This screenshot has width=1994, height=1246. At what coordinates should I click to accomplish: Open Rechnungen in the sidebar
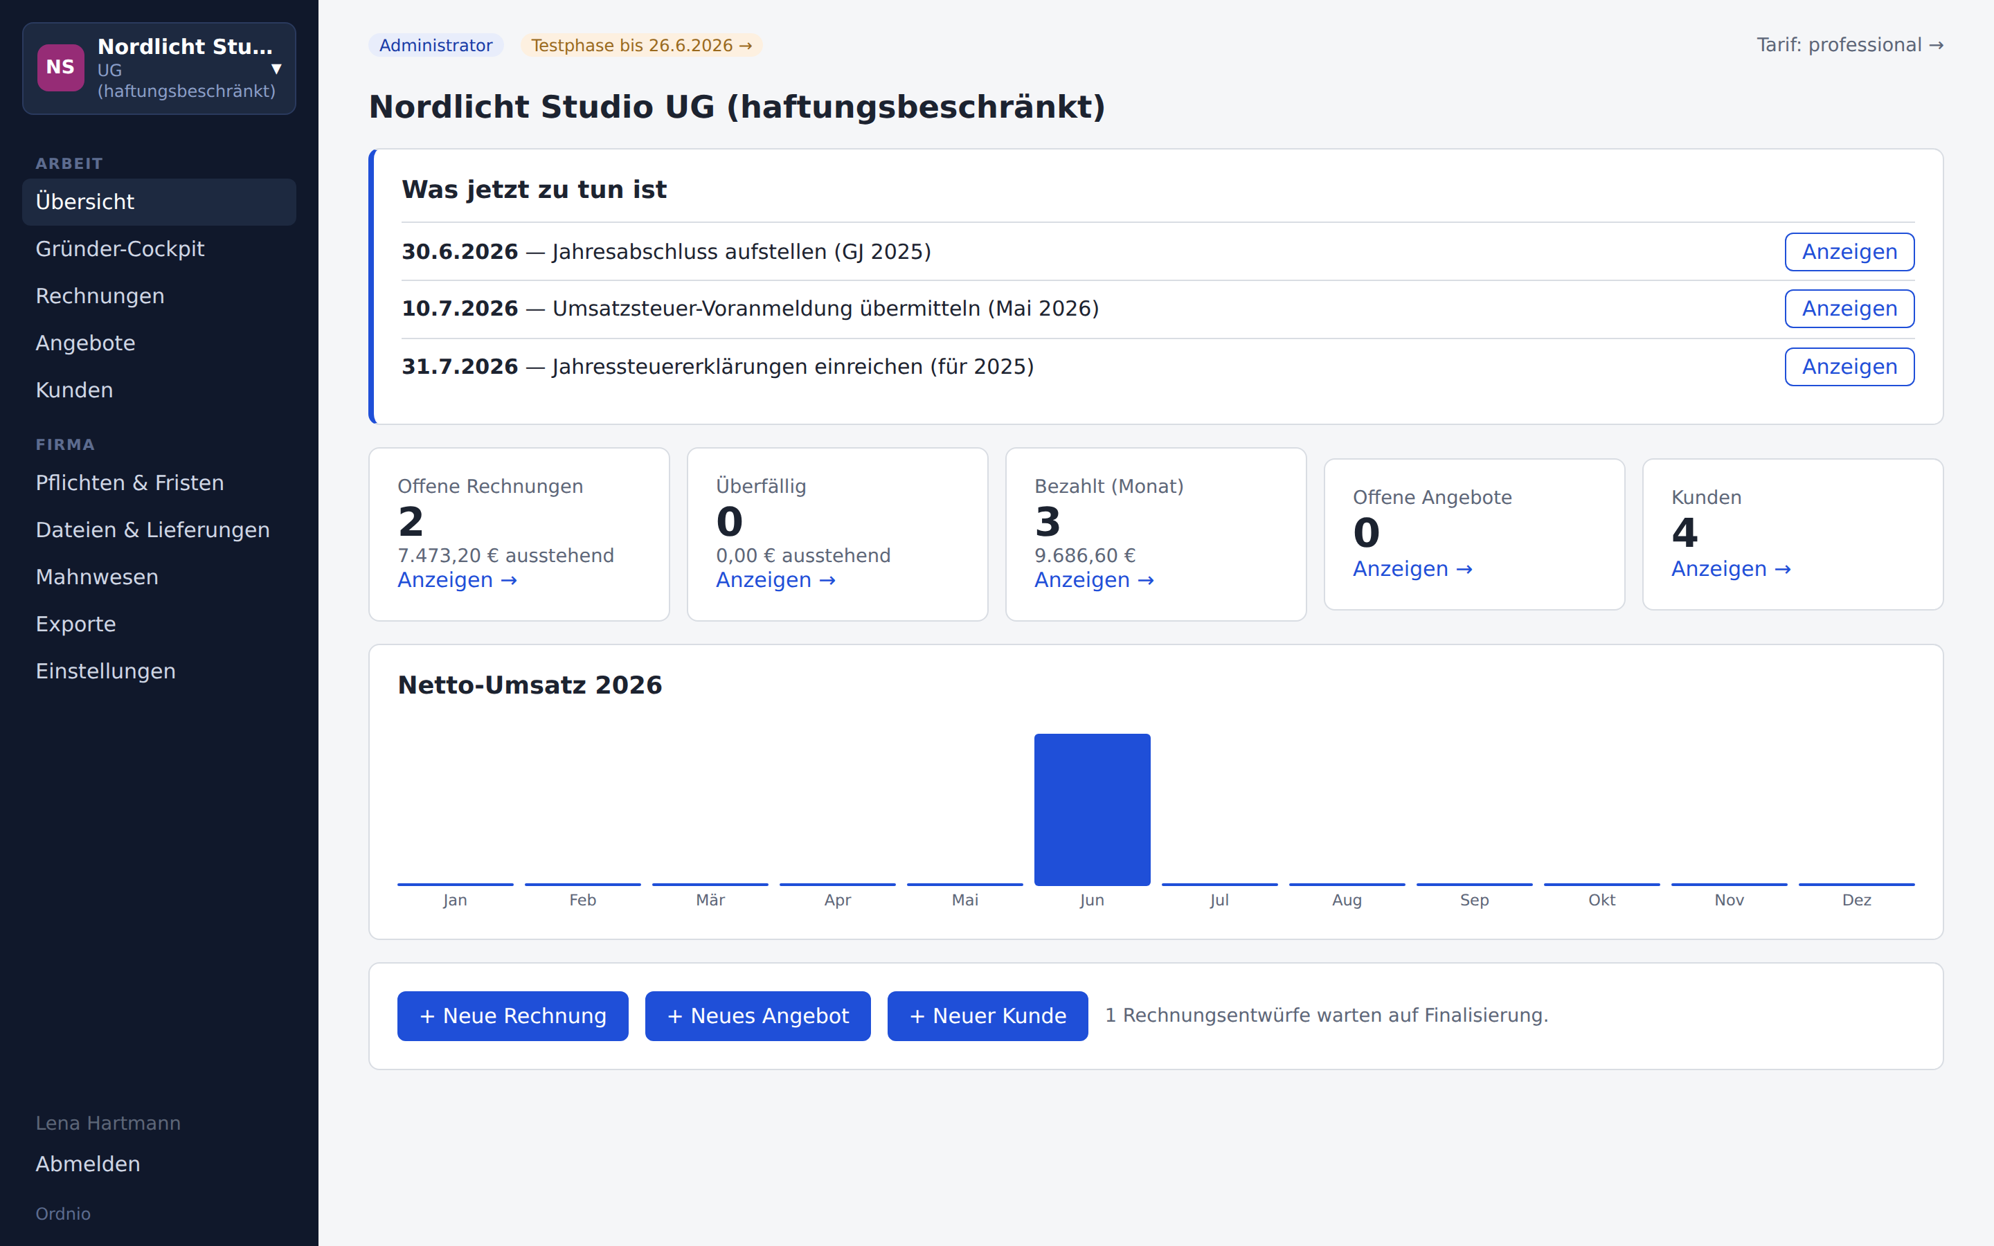tap(159, 296)
